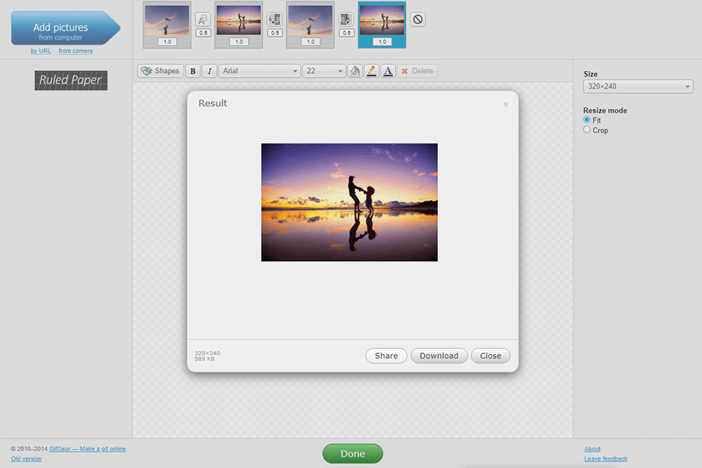
Task: Edit the first frame's 1.0 duration field
Action: [166, 41]
